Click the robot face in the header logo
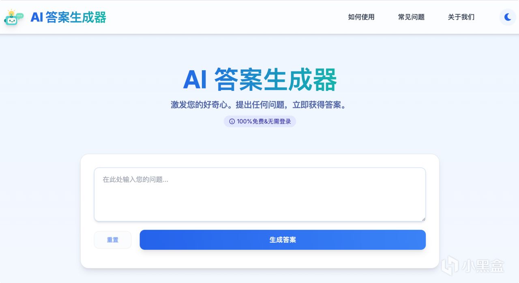 [x=11, y=21]
